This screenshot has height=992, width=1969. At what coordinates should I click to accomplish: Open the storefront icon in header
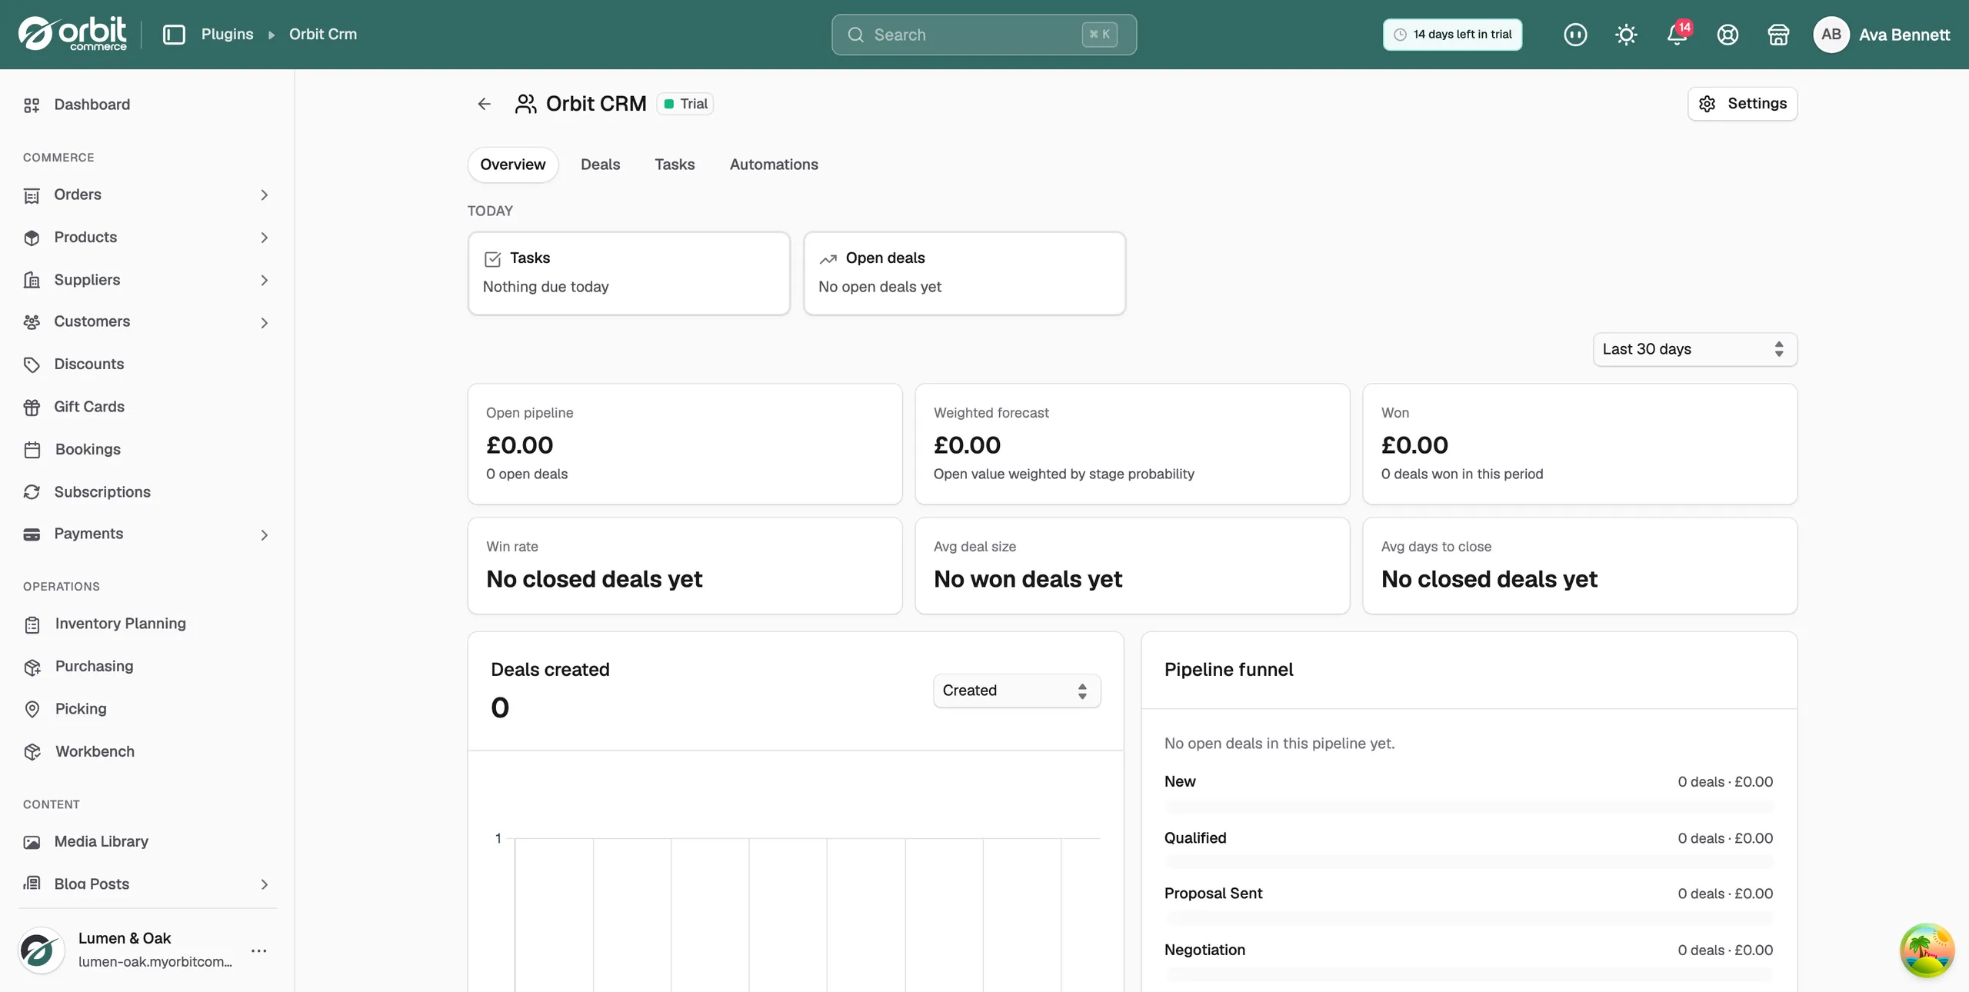click(1778, 35)
